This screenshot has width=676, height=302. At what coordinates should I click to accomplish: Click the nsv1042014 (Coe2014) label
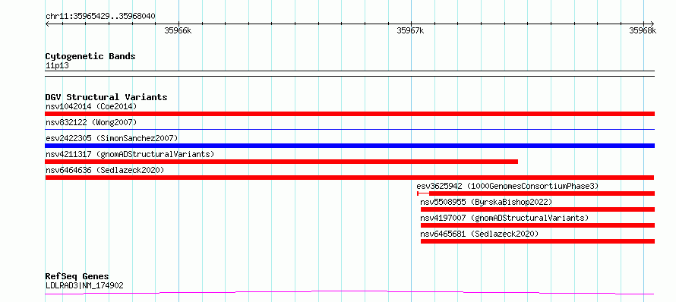(x=91, y=106)
